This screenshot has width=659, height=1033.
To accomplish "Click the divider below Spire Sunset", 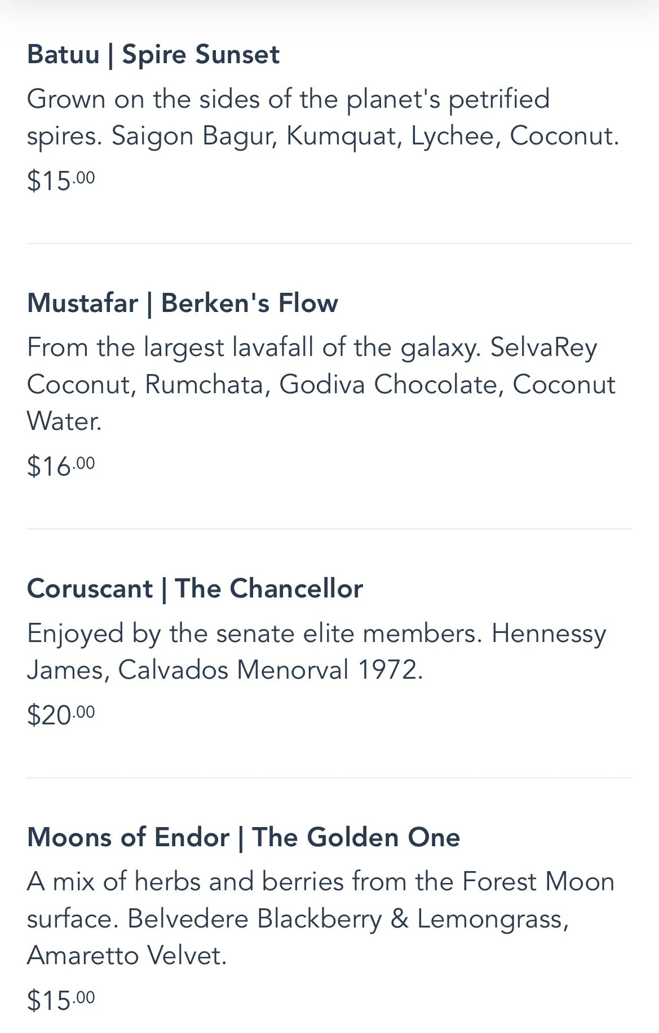I will point(329,244).
